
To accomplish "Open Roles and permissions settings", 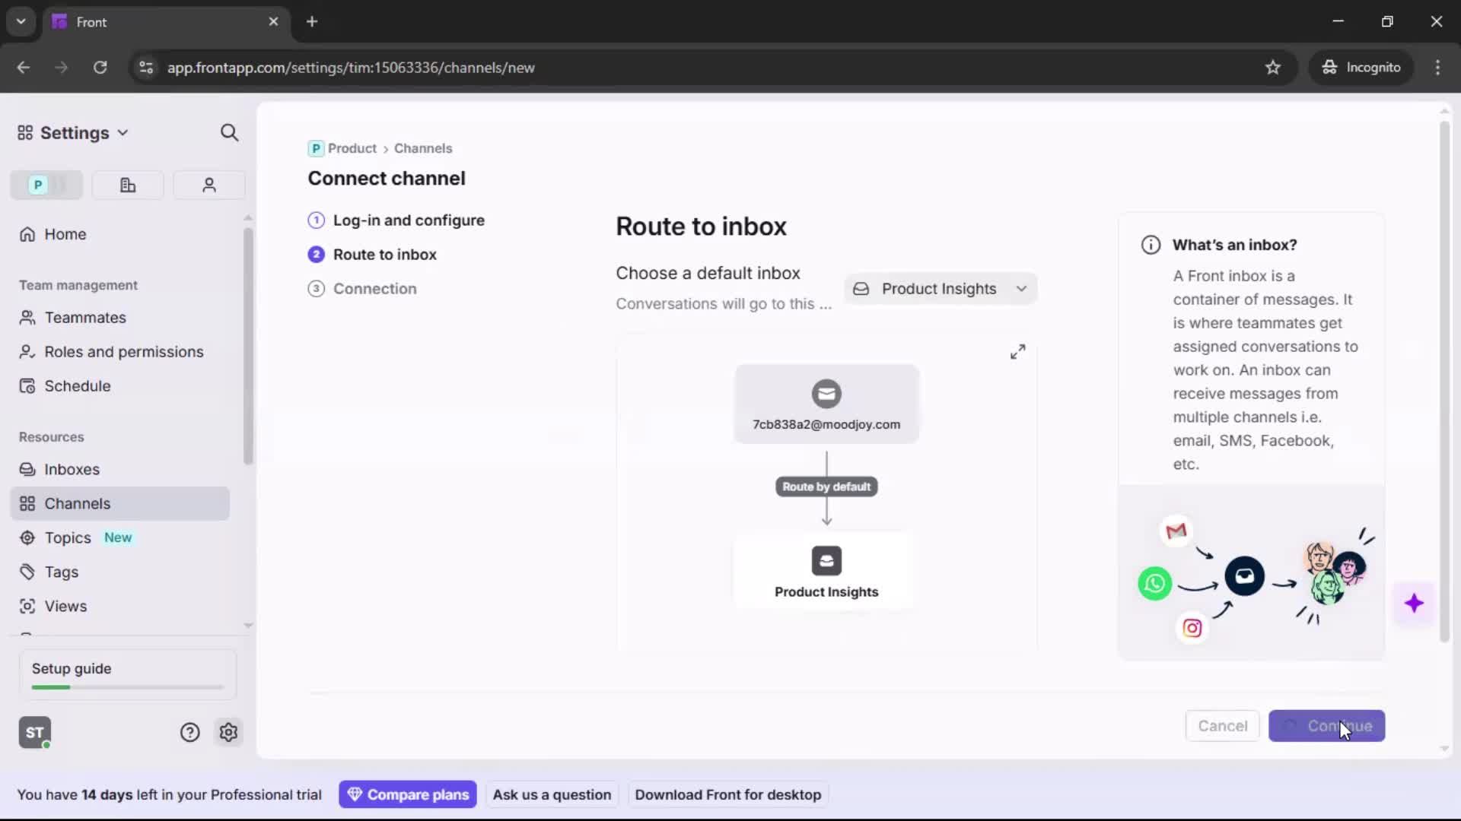I will click(x=124, y=352).
